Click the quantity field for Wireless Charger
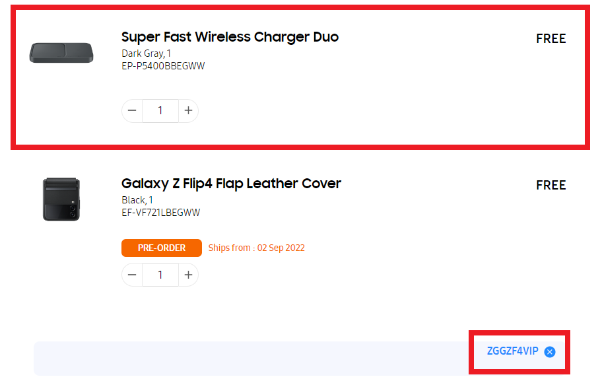Image resolution: width=600 pixels, height=385 pixels. coord(160,110)
